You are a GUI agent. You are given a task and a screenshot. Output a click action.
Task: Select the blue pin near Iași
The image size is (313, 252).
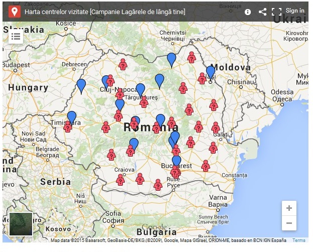click(x=211, y=72)
